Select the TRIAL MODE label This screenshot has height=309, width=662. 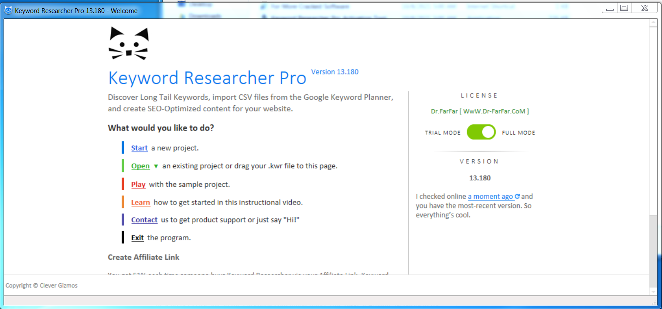point(443,133)
